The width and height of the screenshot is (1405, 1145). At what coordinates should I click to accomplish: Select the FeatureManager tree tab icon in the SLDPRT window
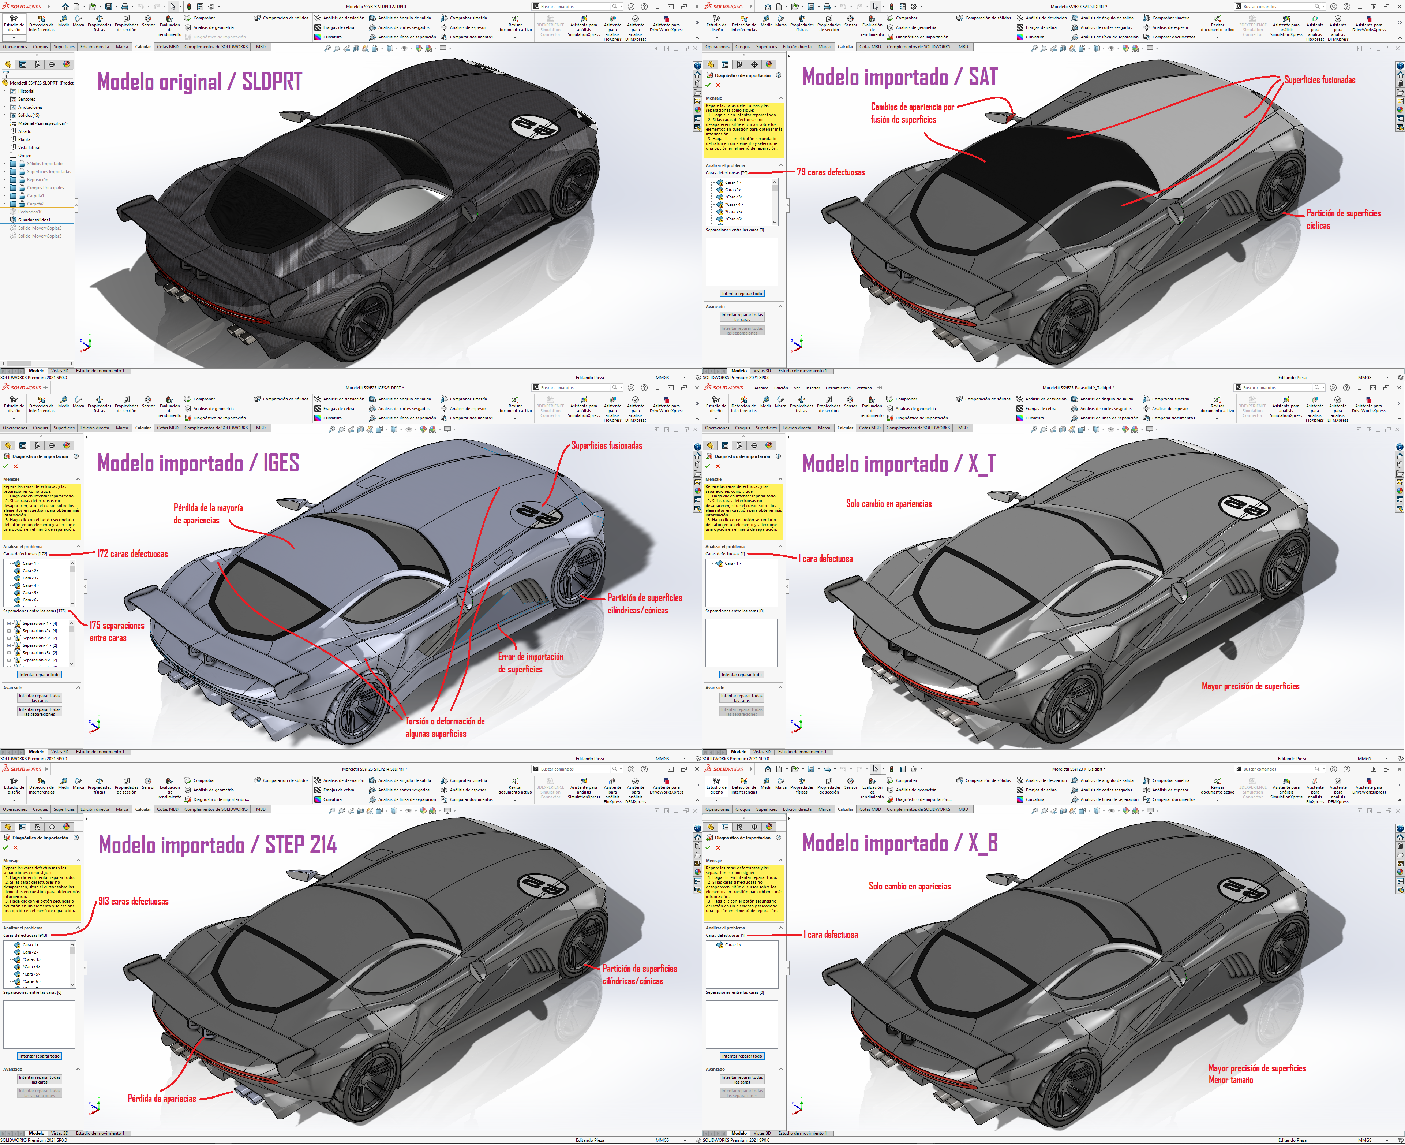[8, 65]
